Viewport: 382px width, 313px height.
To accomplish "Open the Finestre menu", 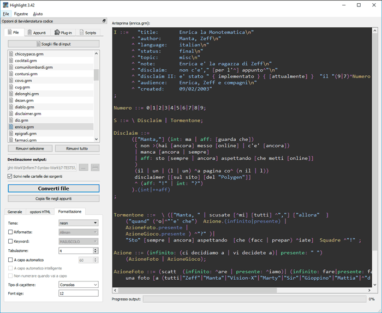I will click(21, 14).
